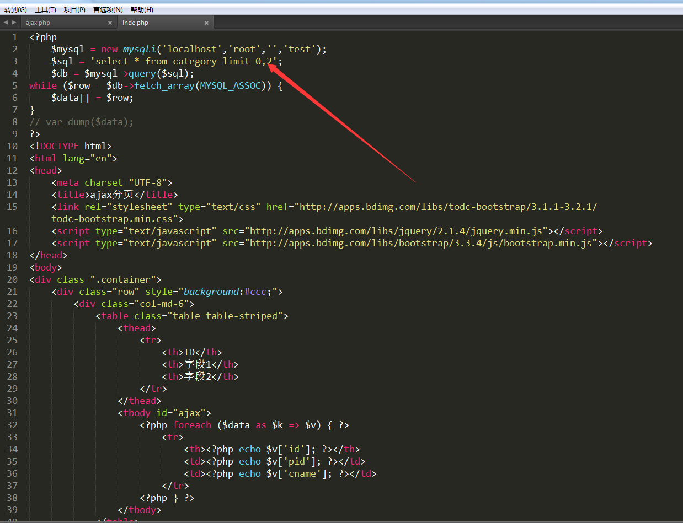Viewport: 683px width, 523px height.
Task: Open the 工具(T) menu
Action: pos(45,9)
